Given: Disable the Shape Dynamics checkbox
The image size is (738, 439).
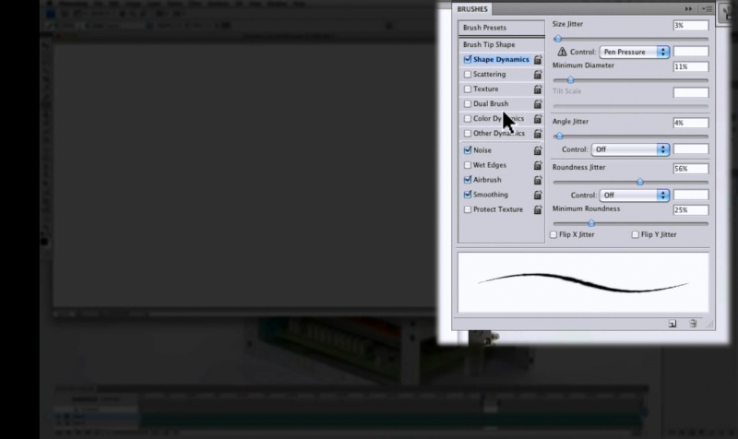Looking at the screenshot, I should click(x=468, y=59).
